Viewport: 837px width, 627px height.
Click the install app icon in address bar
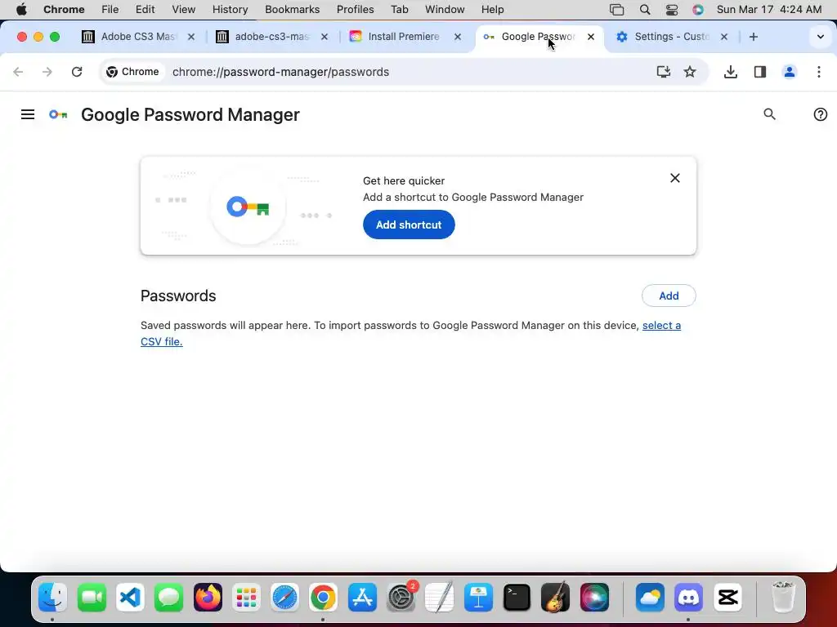click(664, 72)
